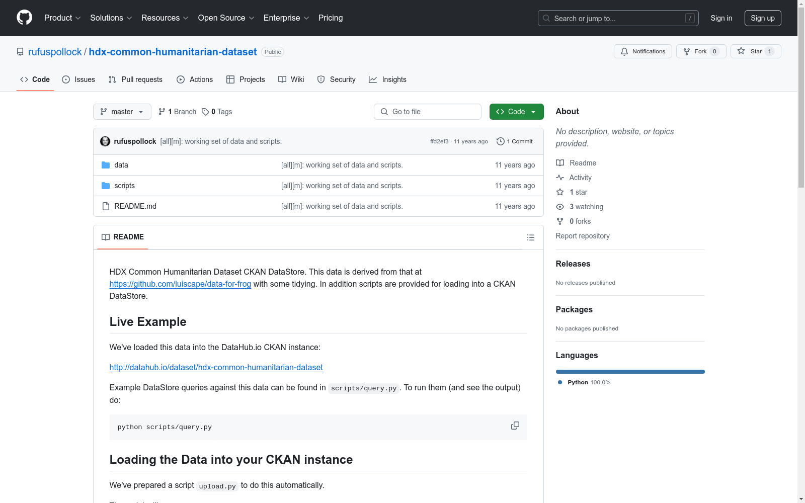Open the luiscape/data-for-frog GitHub link
Screen dimensions: 805x503
coord(180,284)
